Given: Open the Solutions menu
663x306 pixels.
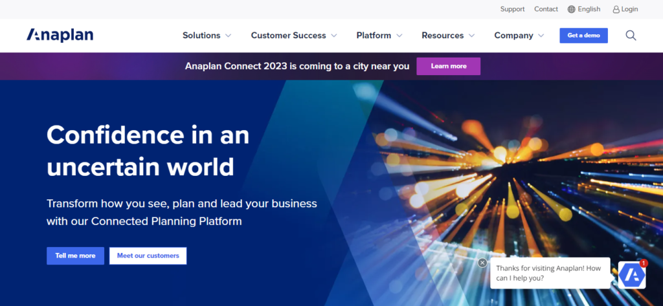Looking at the screenshot, I should (x=201, y=36).
